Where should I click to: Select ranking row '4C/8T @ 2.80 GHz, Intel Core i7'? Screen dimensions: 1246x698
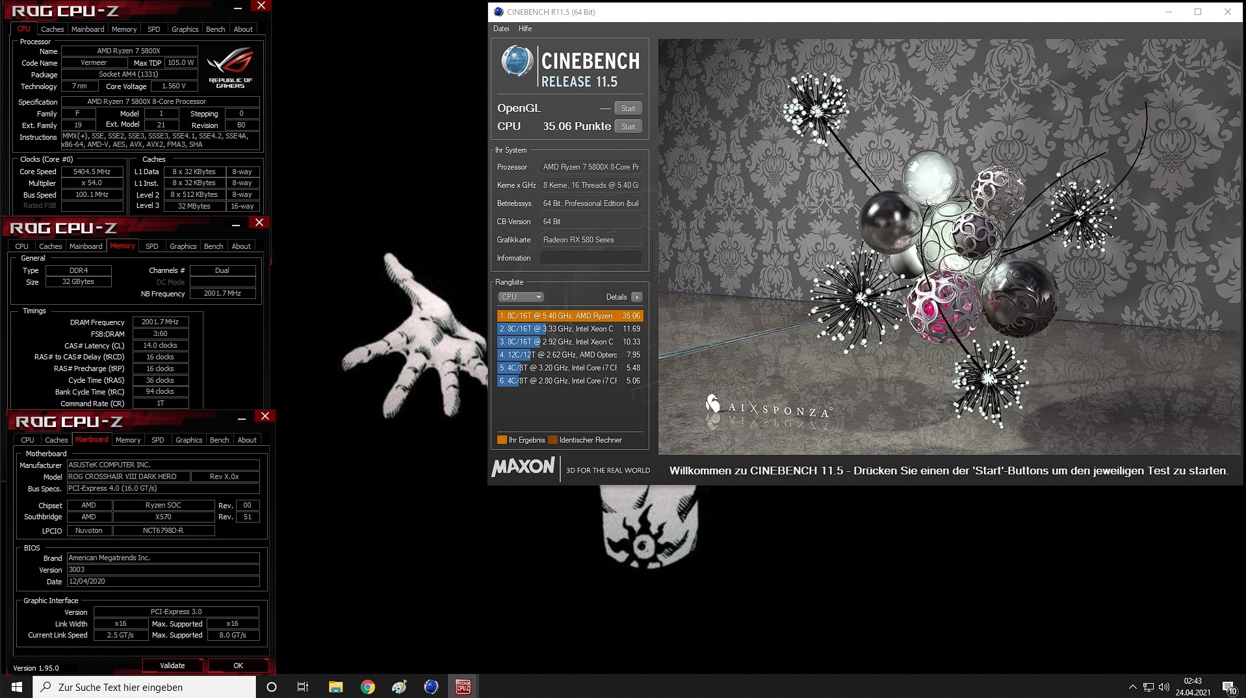pos(570,381)
